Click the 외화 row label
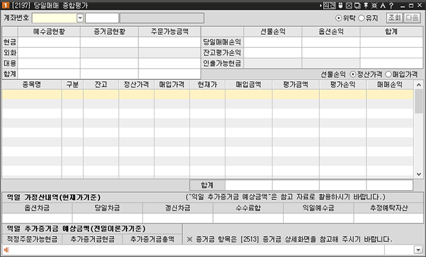Viewport: 426px width, 257px height. [x=10, y=52]
